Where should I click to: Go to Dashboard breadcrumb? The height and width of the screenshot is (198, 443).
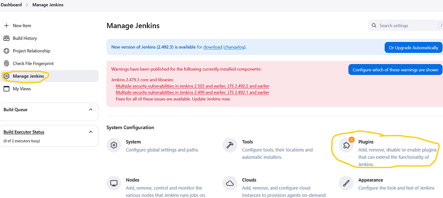(x=11, y=5)
